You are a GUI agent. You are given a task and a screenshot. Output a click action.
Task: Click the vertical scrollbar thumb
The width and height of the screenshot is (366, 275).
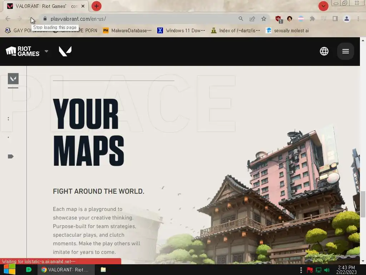click(x=363, y=204)
